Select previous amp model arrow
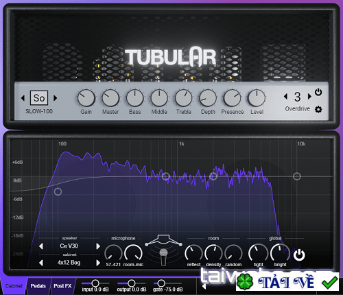The image size is (343, 295). pos(23,98)
